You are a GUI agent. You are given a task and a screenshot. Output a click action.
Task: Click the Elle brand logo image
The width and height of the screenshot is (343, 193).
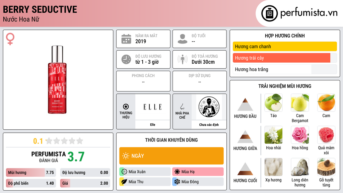click(x=153, y=107)
